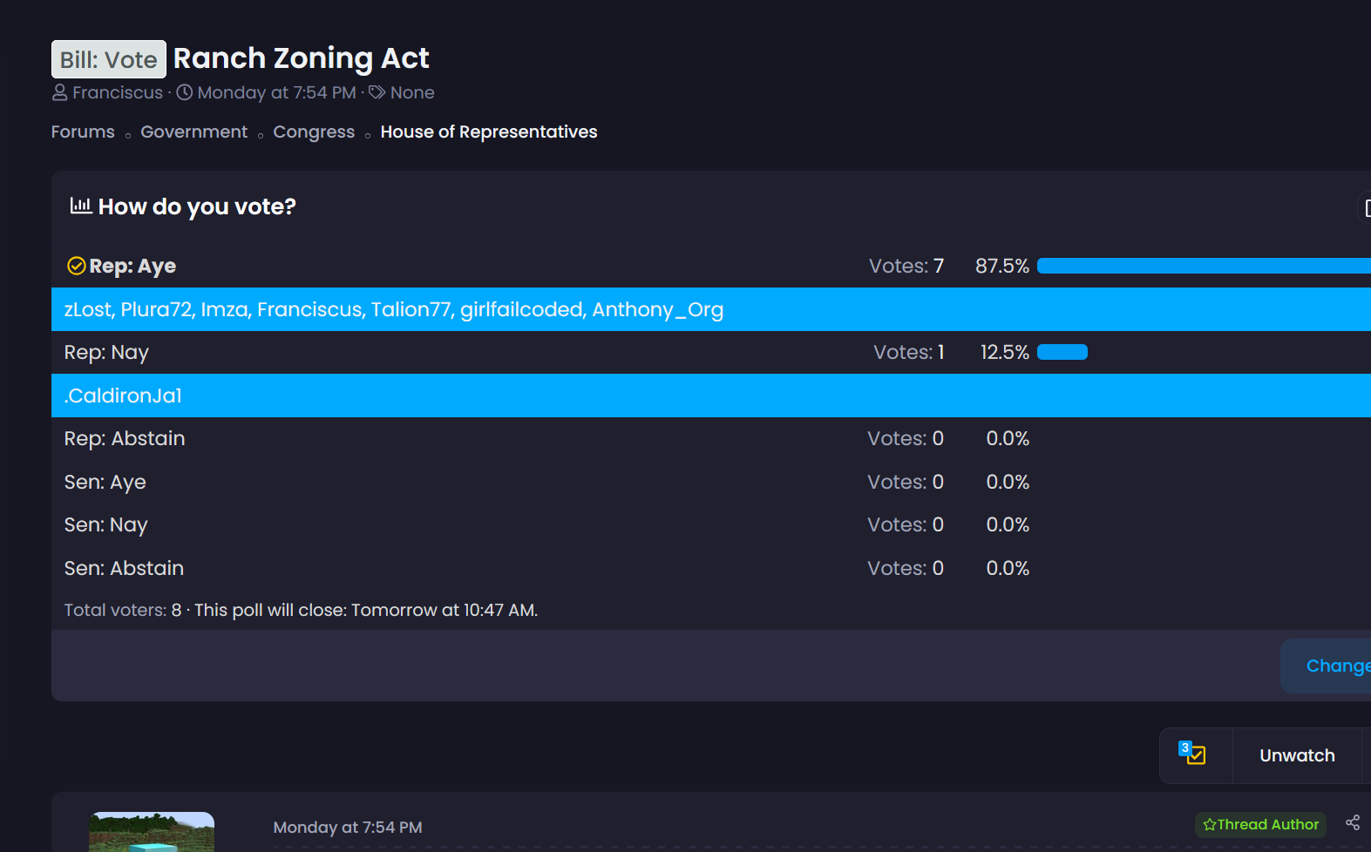Viewport: 1371px width, 852px height.
Task: Click the Thread Author star badge
Action: [1260, 824]
